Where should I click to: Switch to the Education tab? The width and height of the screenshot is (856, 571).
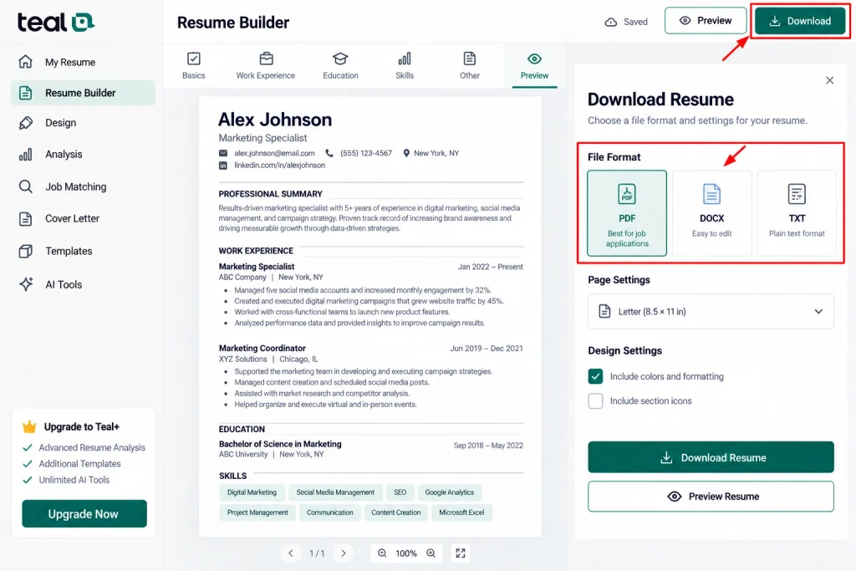pyautogui.click(x=340, y=65)
